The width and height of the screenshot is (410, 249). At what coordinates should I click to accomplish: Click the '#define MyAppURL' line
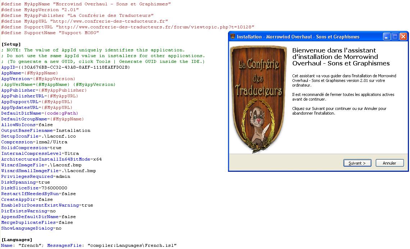[85, 21]
